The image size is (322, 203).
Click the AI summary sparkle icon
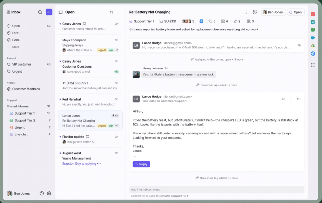click(131, 30)
